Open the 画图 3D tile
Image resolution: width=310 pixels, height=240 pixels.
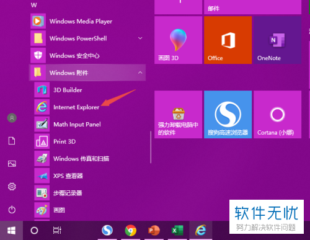pos(178,40)
